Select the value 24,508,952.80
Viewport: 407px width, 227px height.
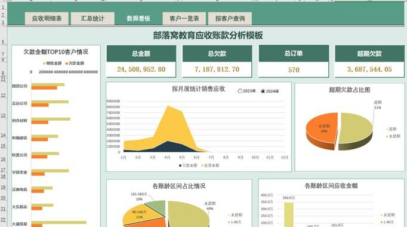pos(141,69)
